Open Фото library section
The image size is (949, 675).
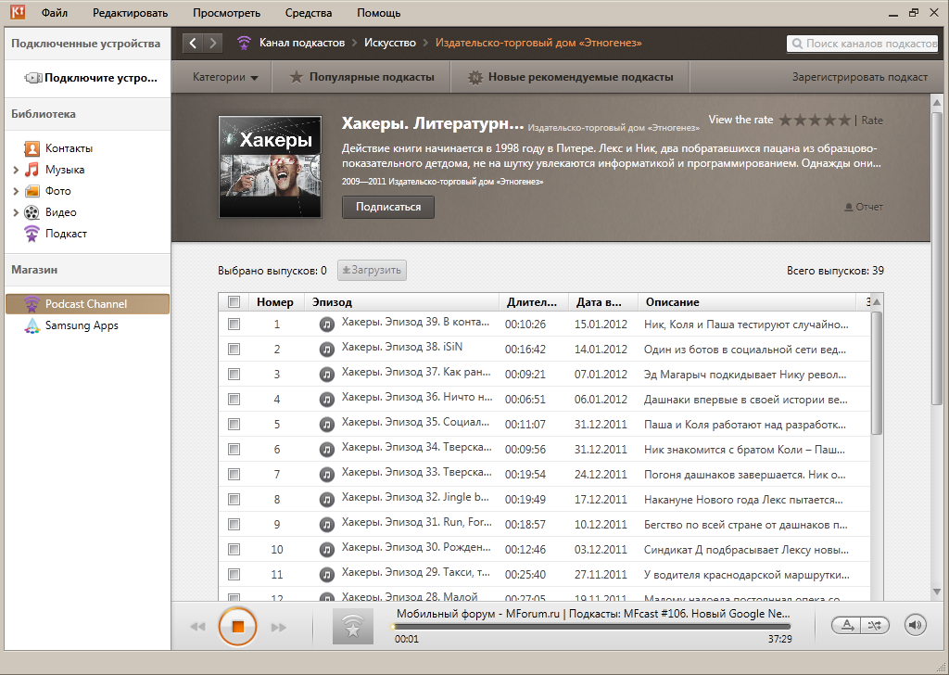(x=57, y=191)
